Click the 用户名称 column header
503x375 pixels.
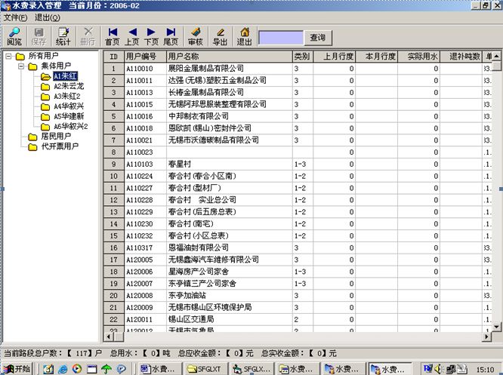pos(230,57)
